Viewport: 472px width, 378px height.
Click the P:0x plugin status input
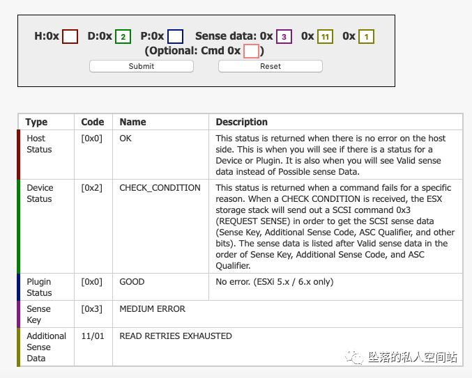[176, 36]
